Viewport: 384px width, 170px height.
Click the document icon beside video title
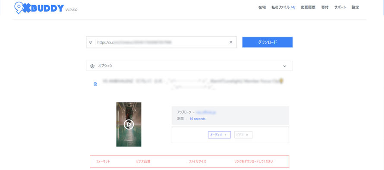point(95,84)
